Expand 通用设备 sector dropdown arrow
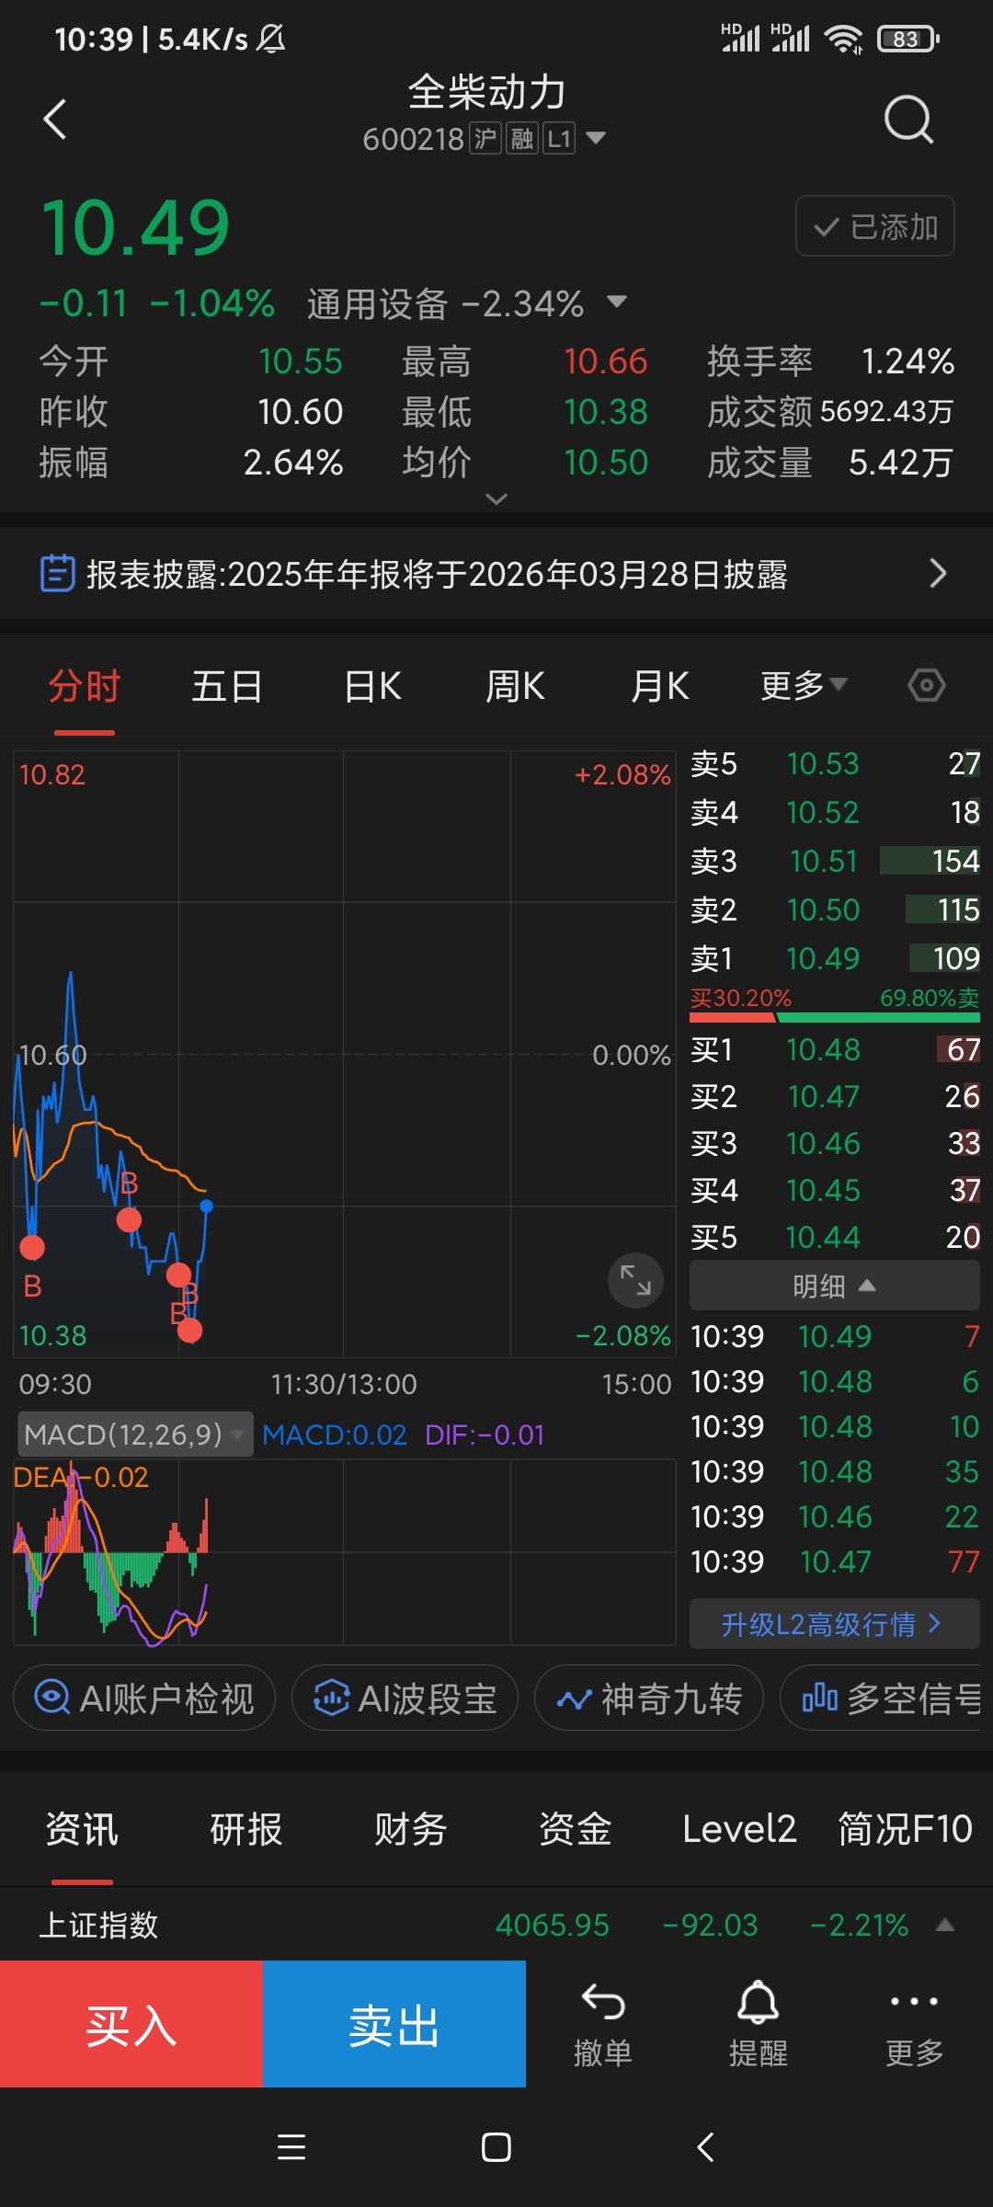The width and height of the screenshot is (993, 2207). (617, 302)
